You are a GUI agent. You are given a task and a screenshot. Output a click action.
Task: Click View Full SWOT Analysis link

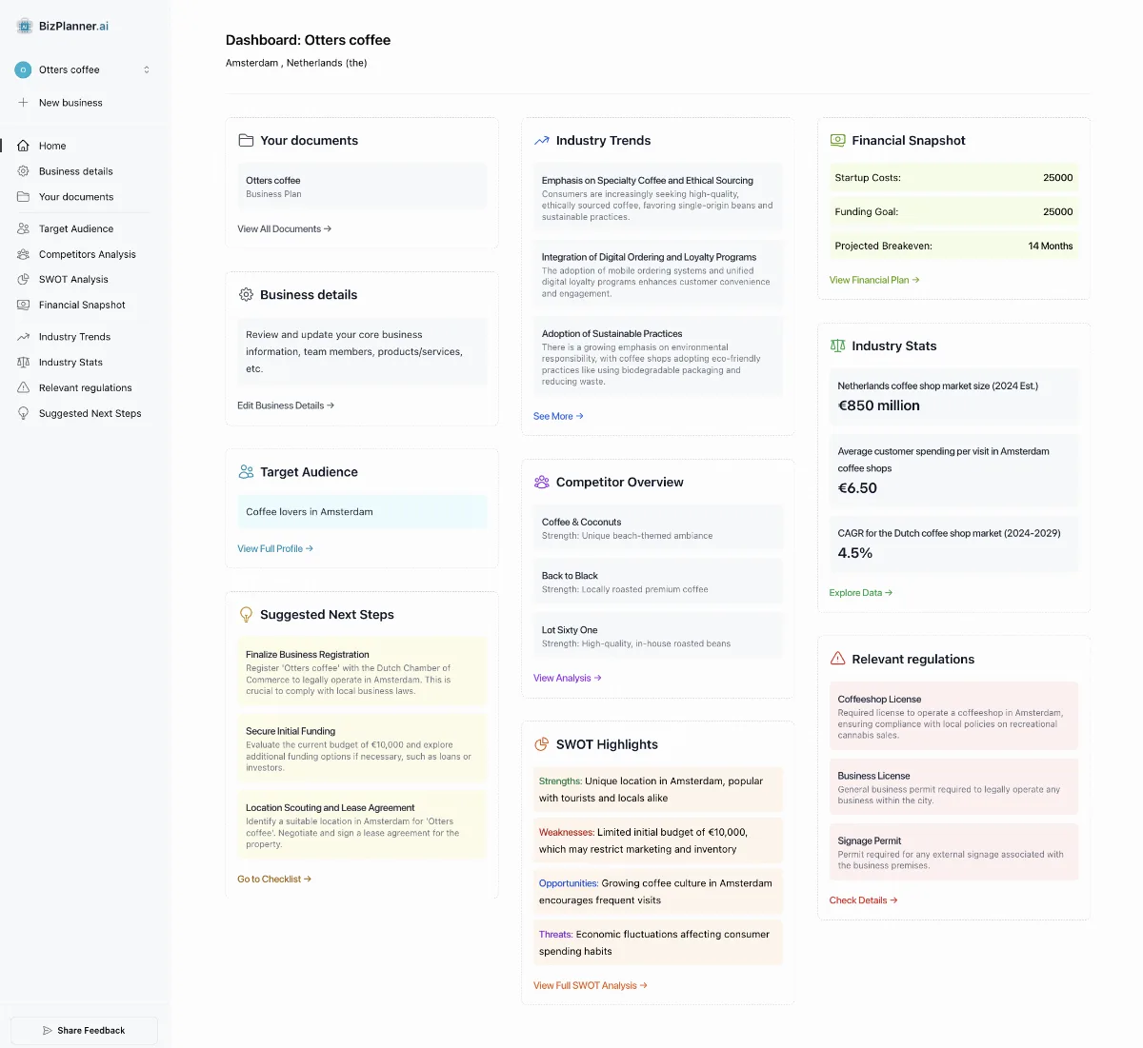[x=591, y=986]
